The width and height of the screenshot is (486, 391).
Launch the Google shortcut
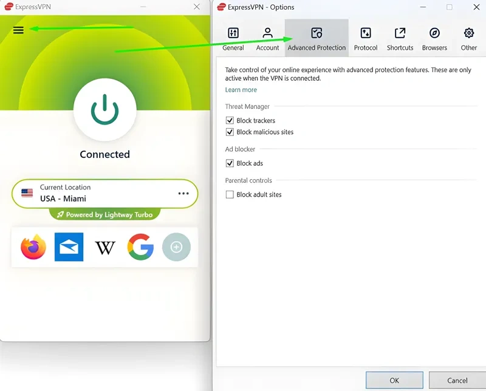140,247
